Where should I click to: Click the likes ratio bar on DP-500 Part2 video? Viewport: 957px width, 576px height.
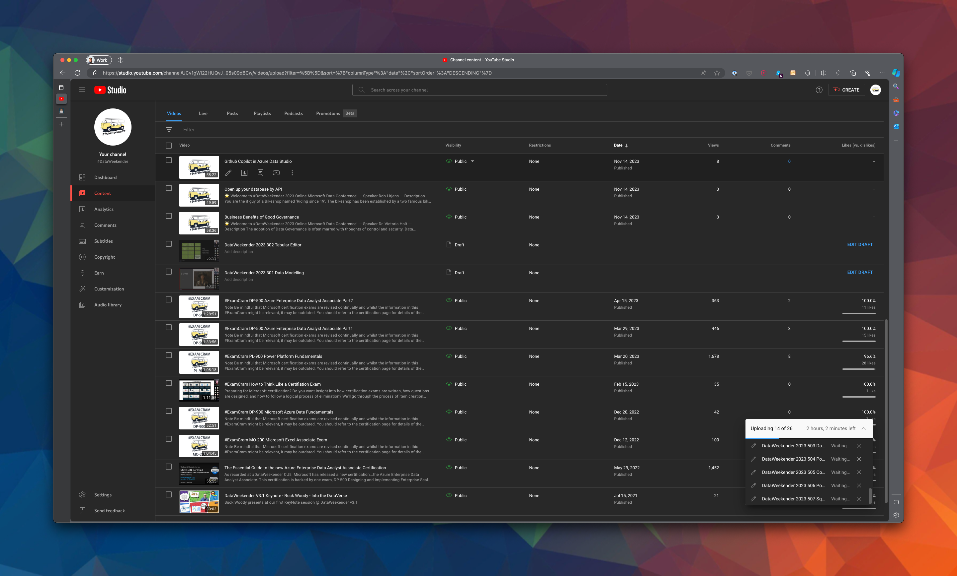pos(858,314)
